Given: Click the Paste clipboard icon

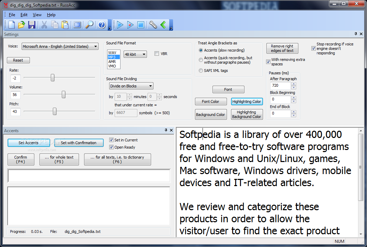Looking at the screenshot, I should (65, 25).
